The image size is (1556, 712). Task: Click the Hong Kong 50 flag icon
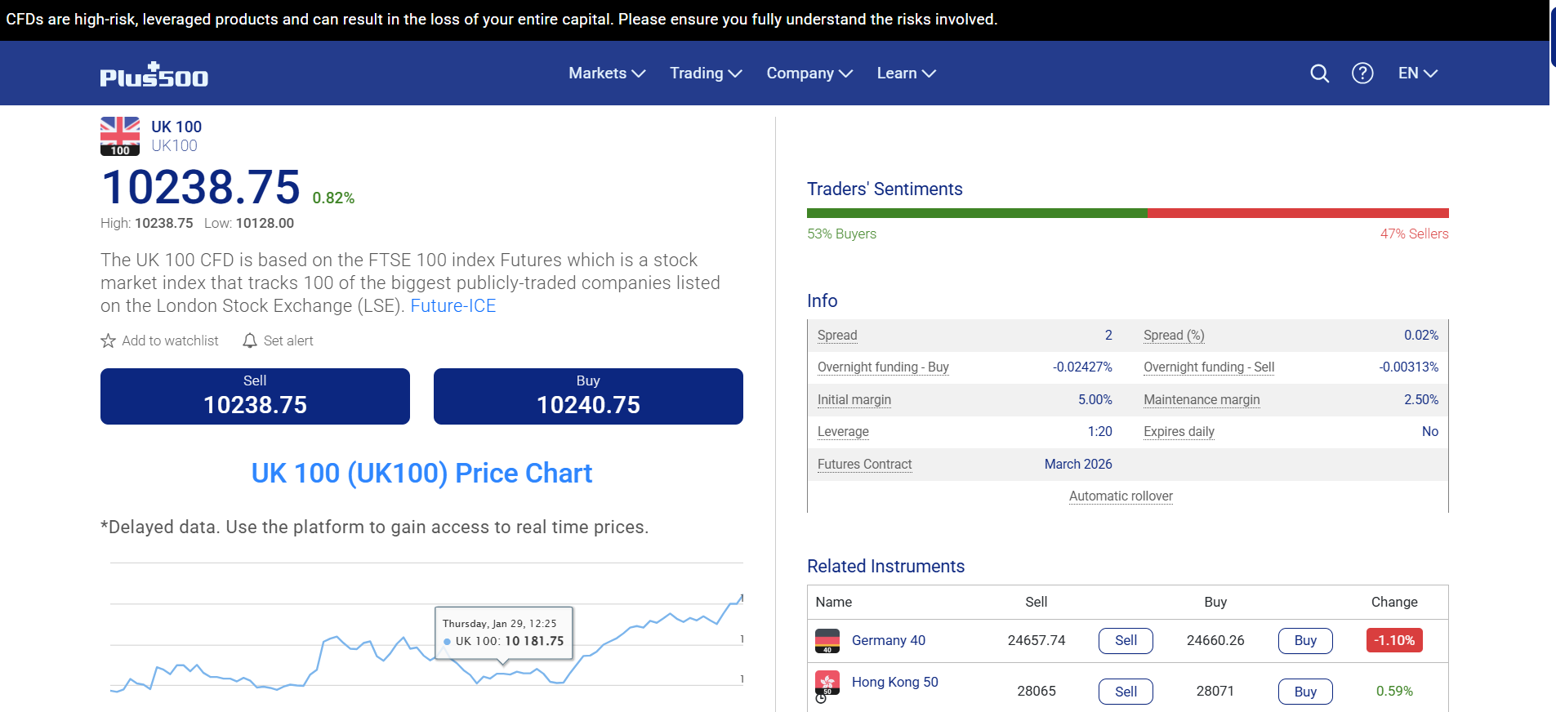(x=827, y=683)
